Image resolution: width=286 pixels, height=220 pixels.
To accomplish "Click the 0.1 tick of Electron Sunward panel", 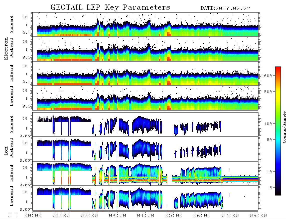I will pyautogui.click(x=26, y=33).
